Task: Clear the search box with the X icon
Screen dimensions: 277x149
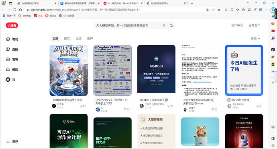Action: pos(164,25)
